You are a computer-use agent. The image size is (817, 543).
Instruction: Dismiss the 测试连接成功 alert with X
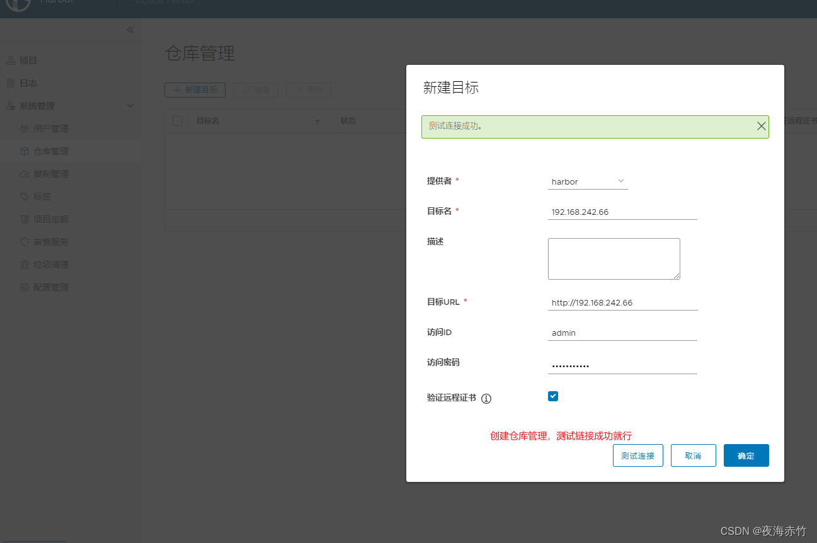pyautogui.click(x=762, y=126)
